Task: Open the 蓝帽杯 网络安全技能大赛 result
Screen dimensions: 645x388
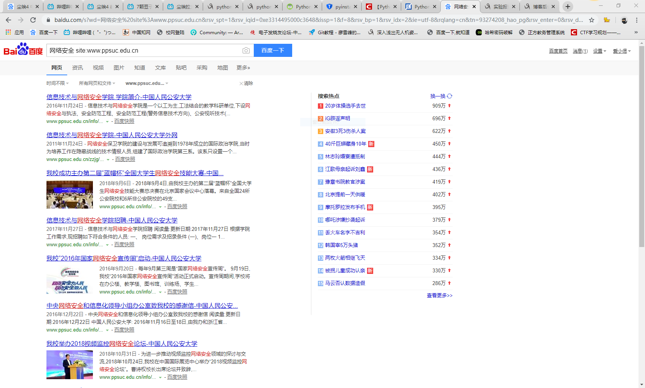Action: (x=135, y=173)
